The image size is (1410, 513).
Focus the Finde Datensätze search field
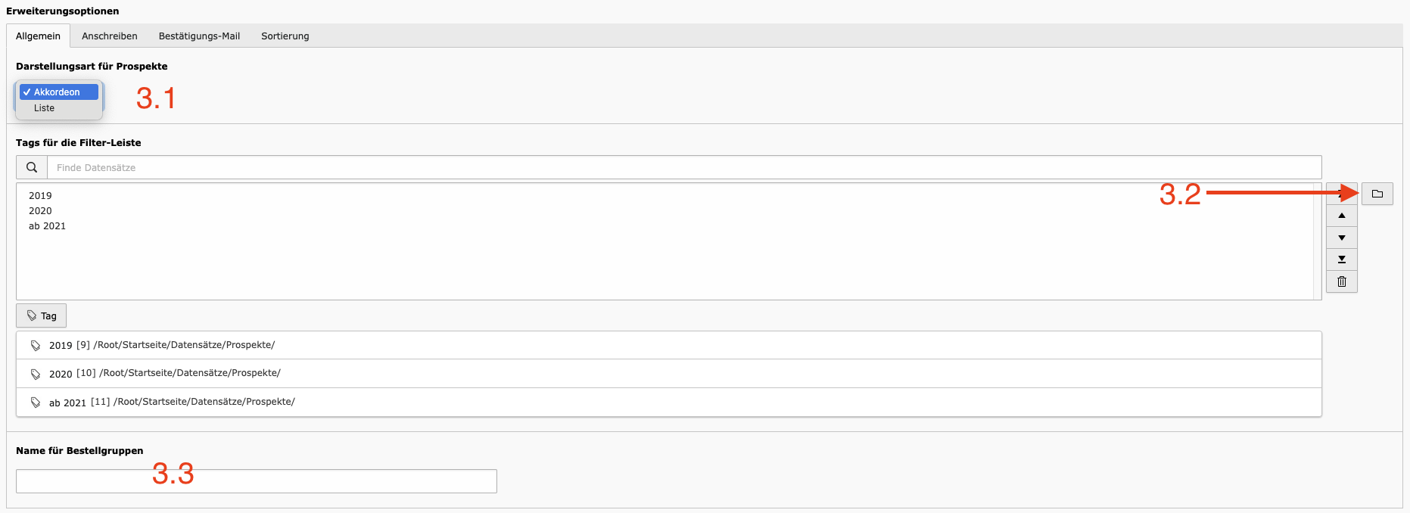[684, 167]
